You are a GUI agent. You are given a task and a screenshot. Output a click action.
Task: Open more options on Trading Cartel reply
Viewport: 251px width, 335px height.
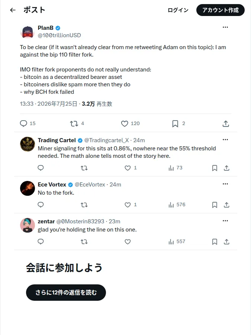(225, 140)
